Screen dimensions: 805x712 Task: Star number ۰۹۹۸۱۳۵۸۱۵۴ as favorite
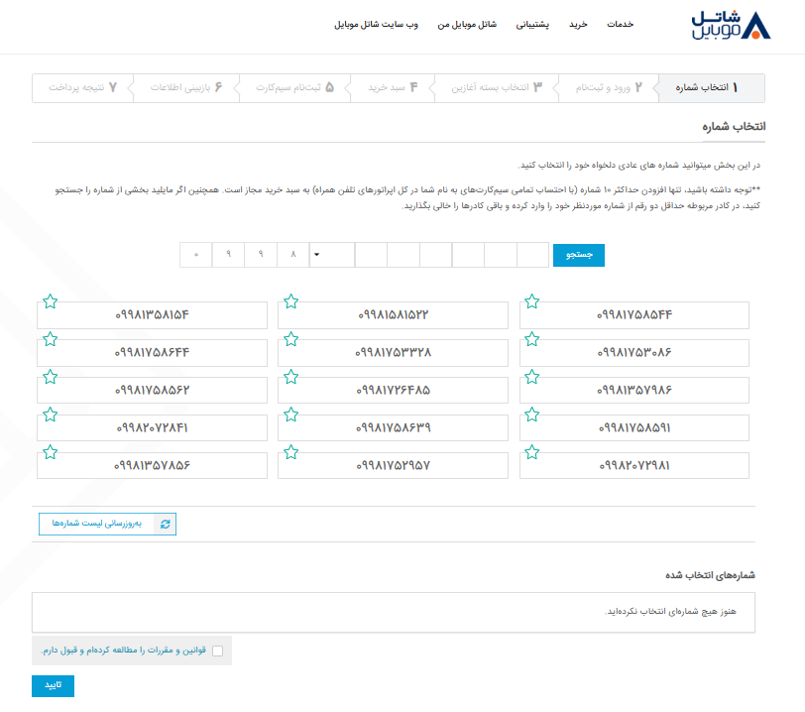pyautogui.click(x=50, y=301)
